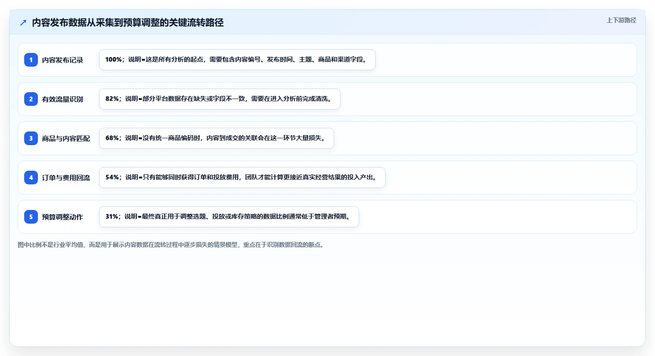Click the 100% description box
Screen dimensions: 655x356
(x=237, y=60)
